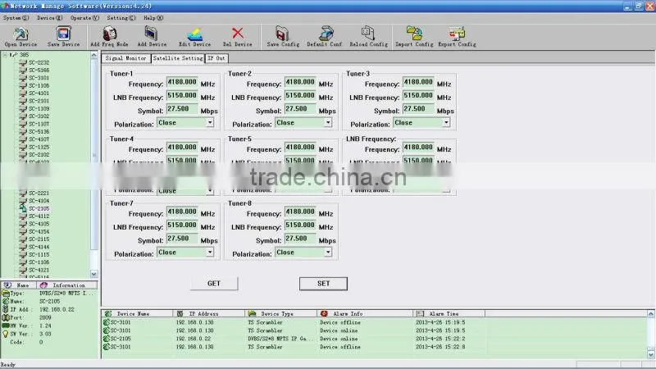Open the Help menu

point(153,18)
